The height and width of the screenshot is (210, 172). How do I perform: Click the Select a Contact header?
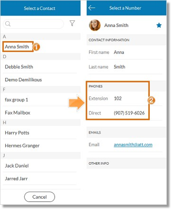coord(40,8)
